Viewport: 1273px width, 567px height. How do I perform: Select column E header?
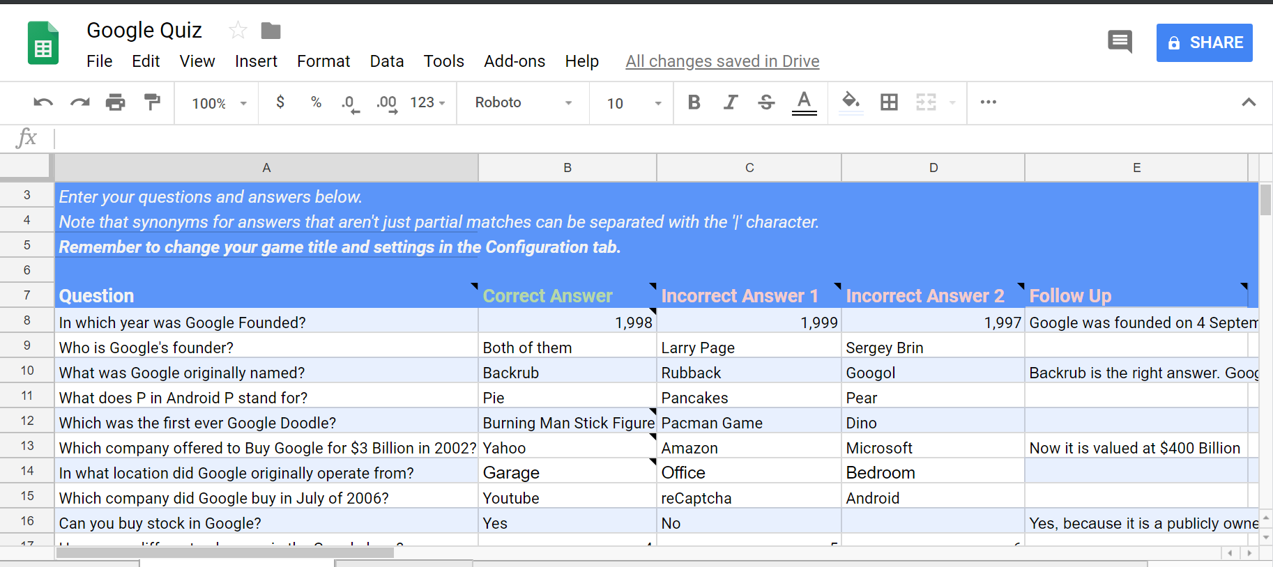click(x=1136, y=168)
